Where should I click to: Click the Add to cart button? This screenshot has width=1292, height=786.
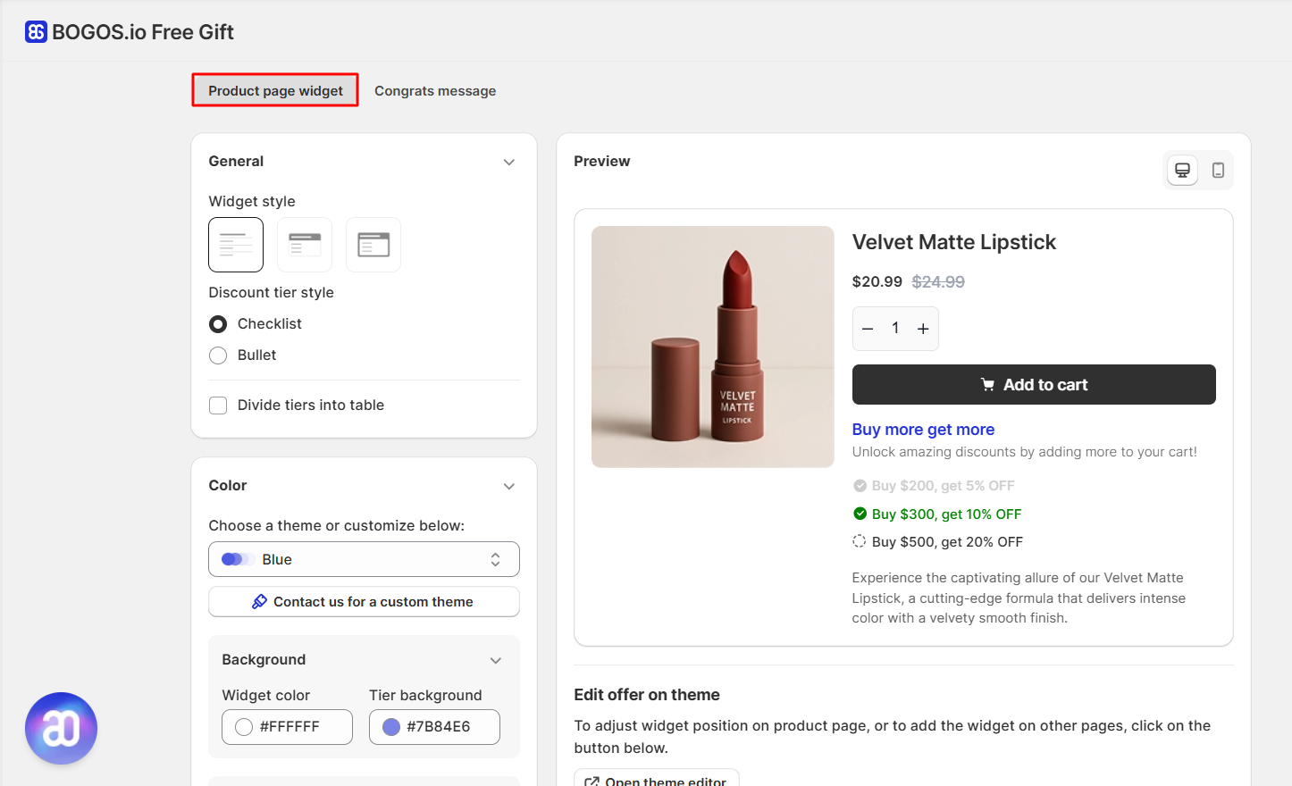pos(1033,384)
